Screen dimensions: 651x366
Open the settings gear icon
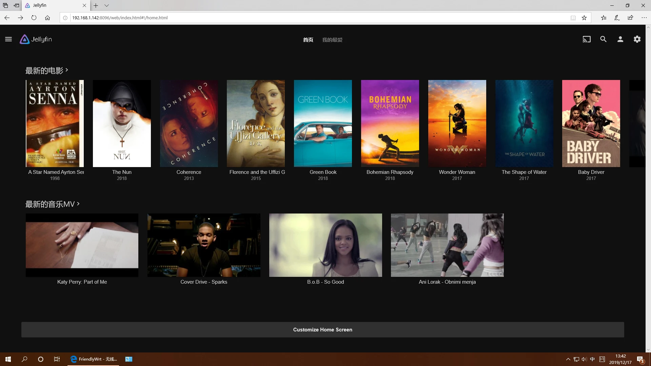point(637,39)
